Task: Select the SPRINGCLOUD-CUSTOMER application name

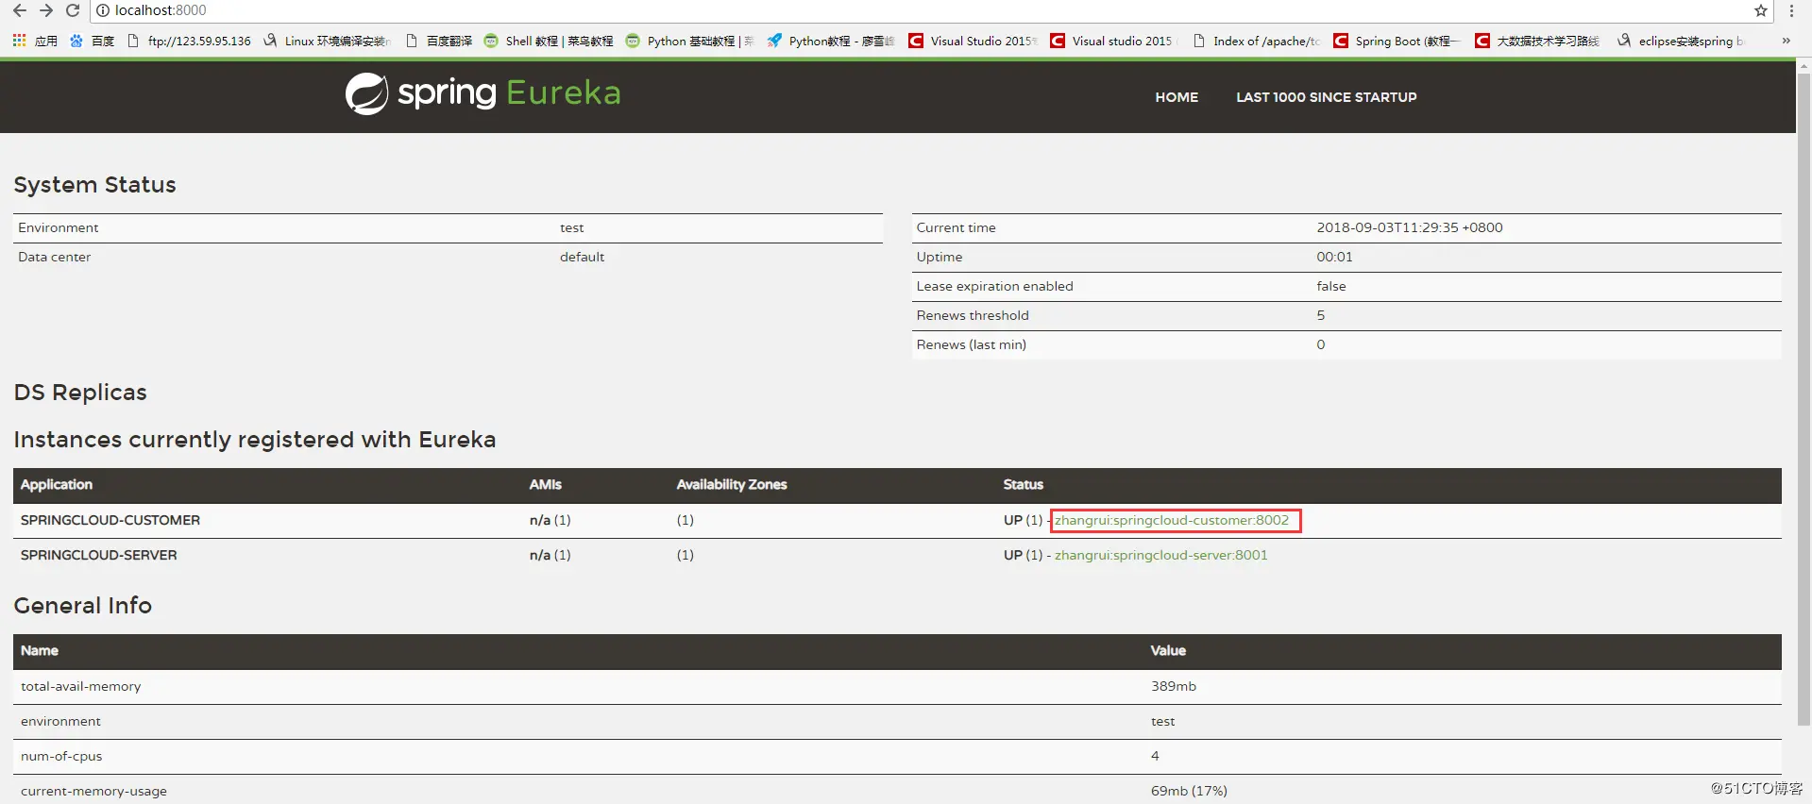Action: pos(110,520)
